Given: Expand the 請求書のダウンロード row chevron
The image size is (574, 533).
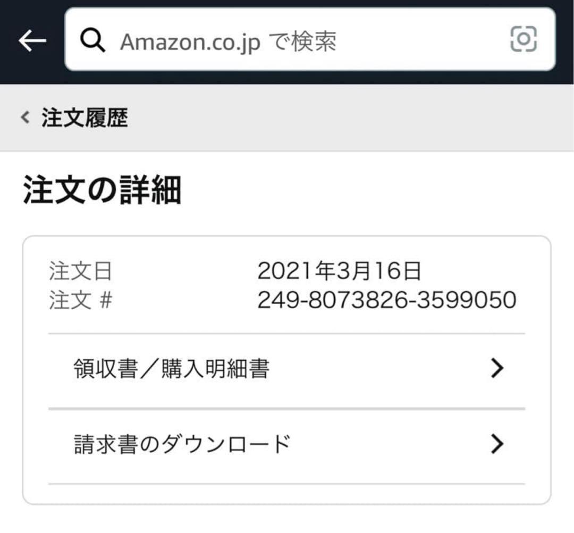Looking at the screenshot, I should pos(497,443).
